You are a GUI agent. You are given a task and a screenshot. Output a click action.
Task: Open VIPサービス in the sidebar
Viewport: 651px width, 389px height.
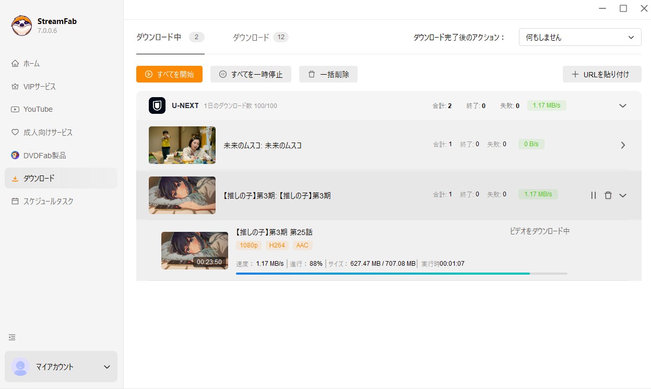pos(39,87)
